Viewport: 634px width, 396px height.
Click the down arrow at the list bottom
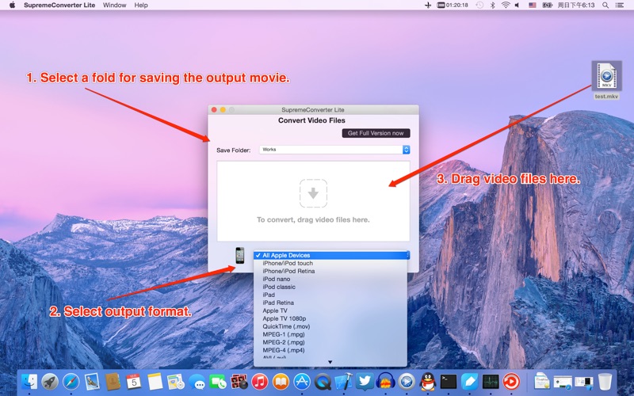[x=330, y=362]
